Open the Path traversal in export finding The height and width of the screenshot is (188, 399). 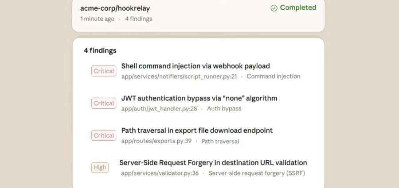point(197,130)
